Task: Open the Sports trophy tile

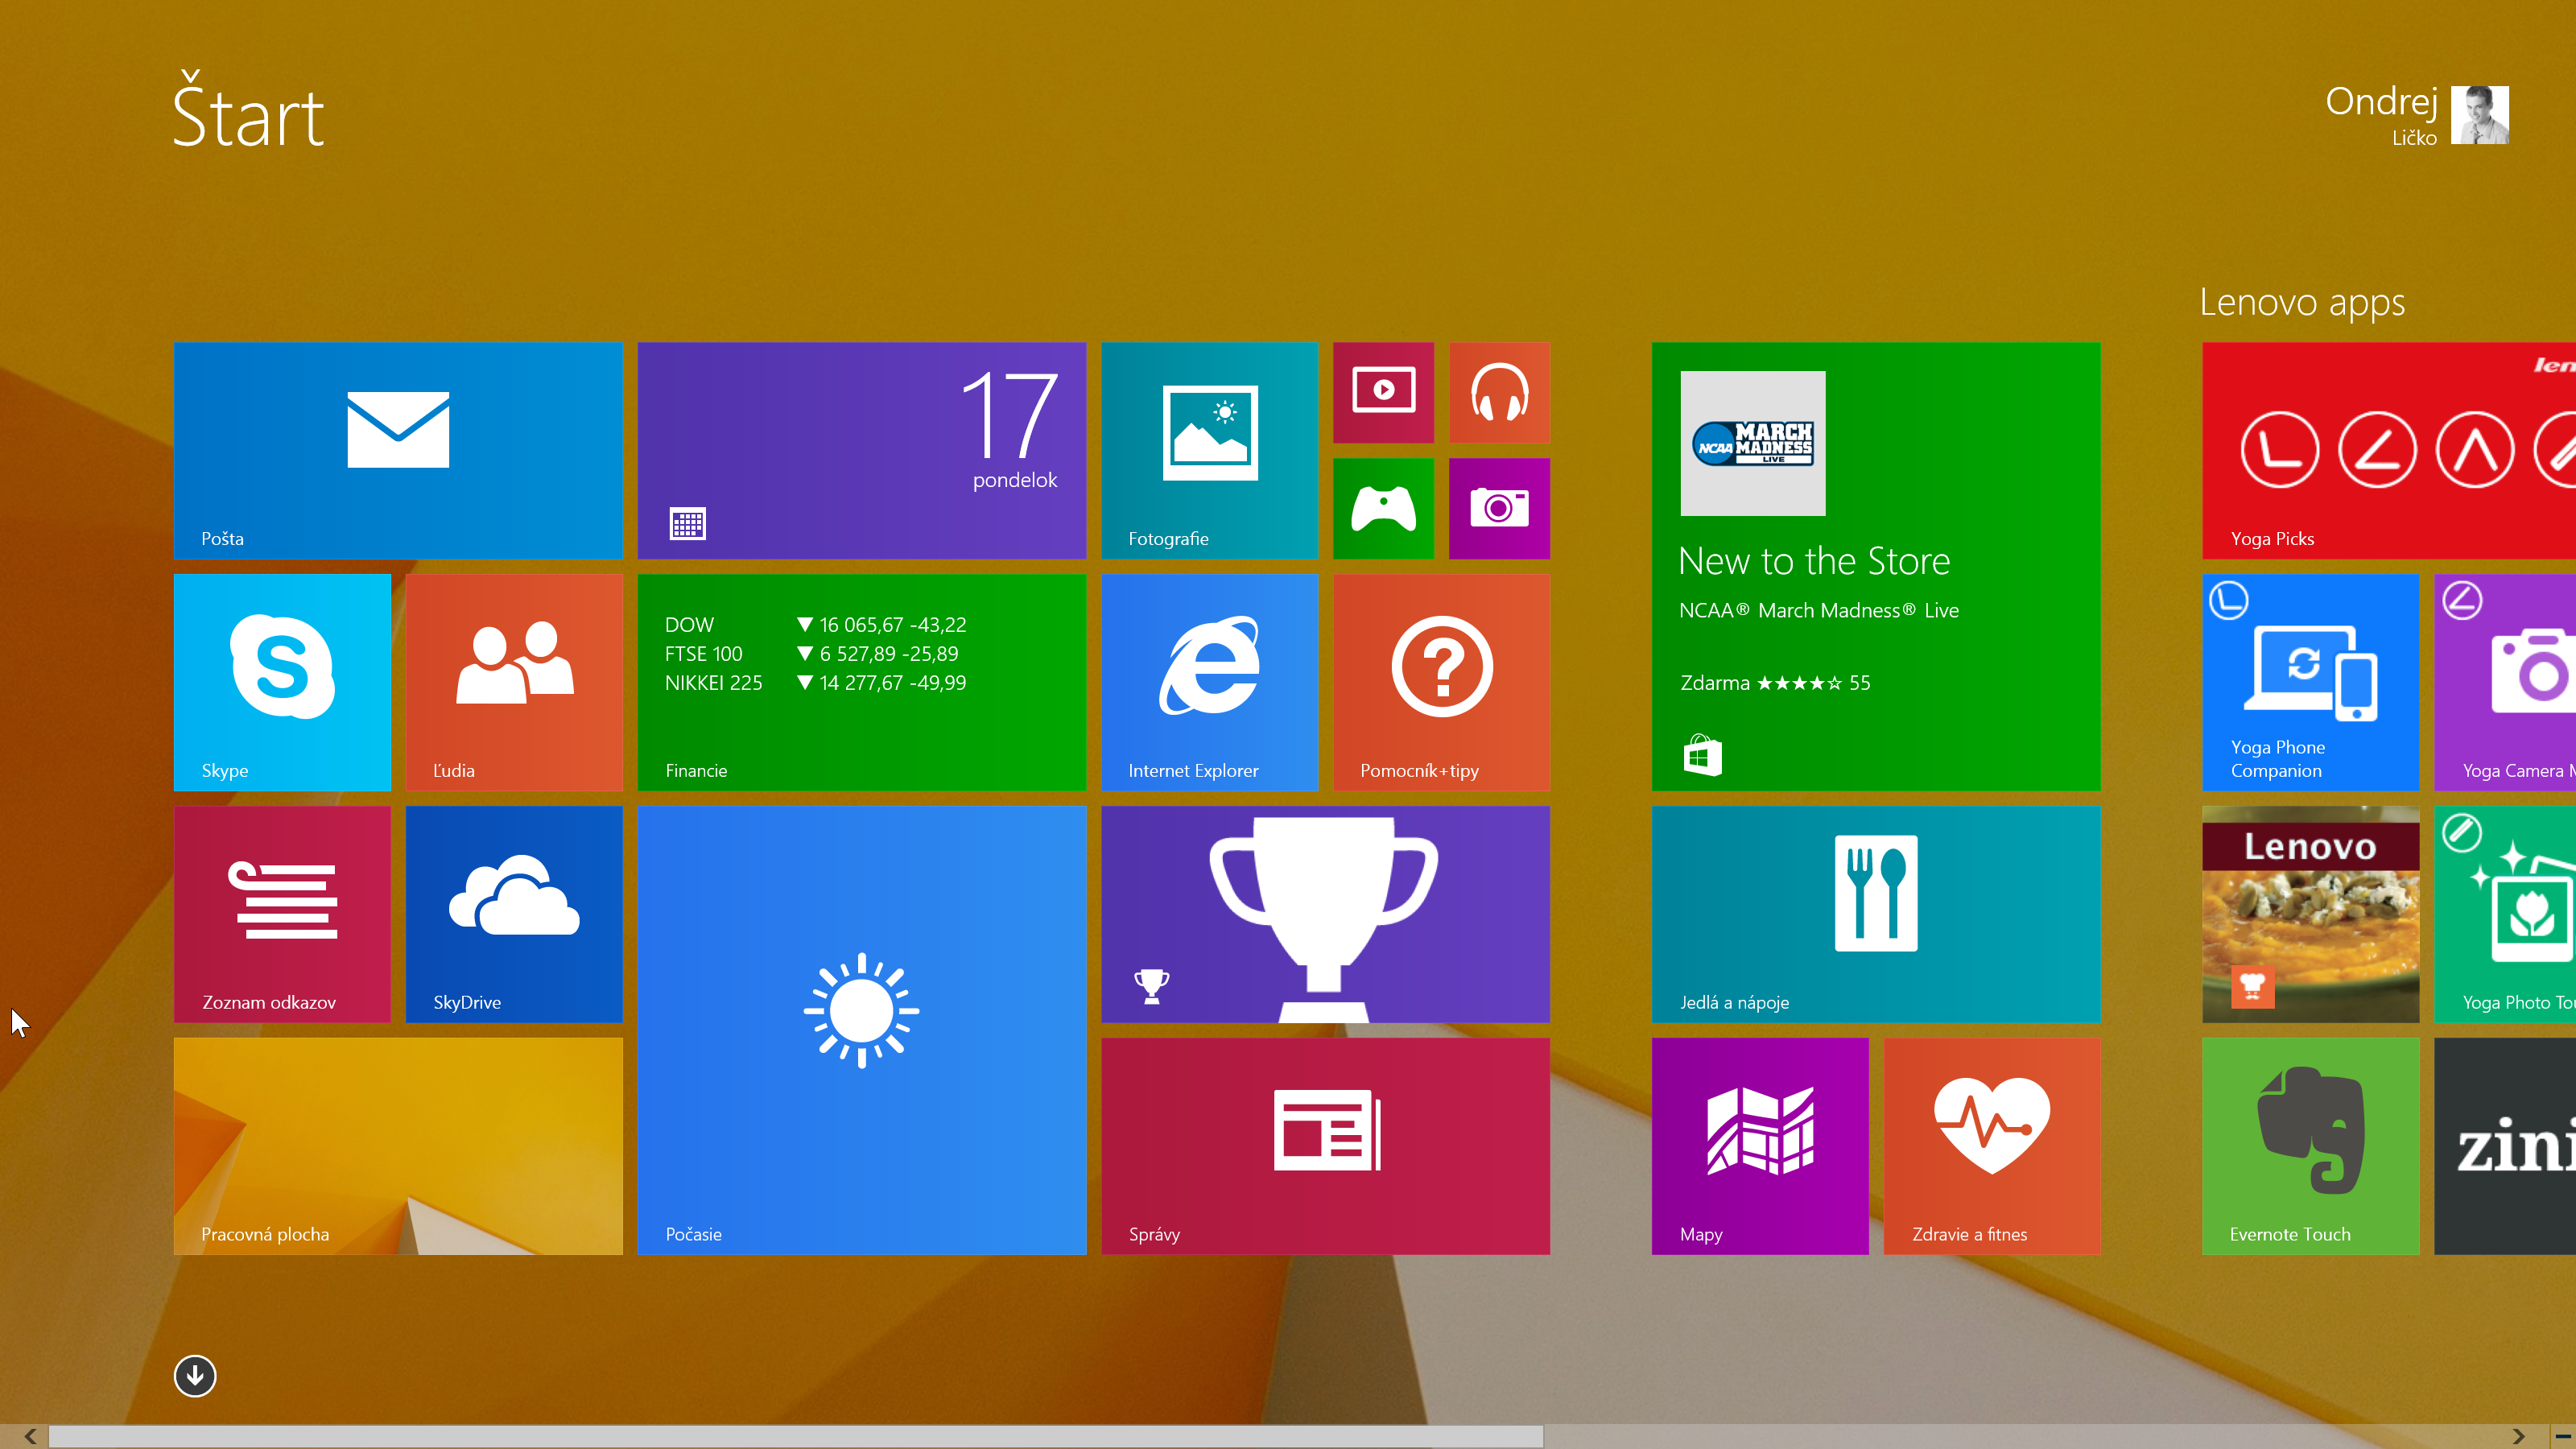Action: coord(1325,914)
